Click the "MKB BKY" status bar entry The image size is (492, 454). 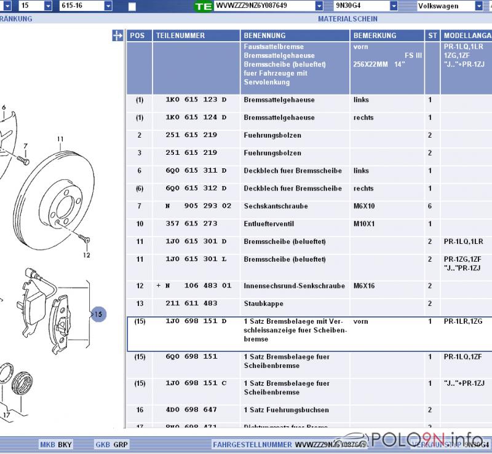pos(56,445)
